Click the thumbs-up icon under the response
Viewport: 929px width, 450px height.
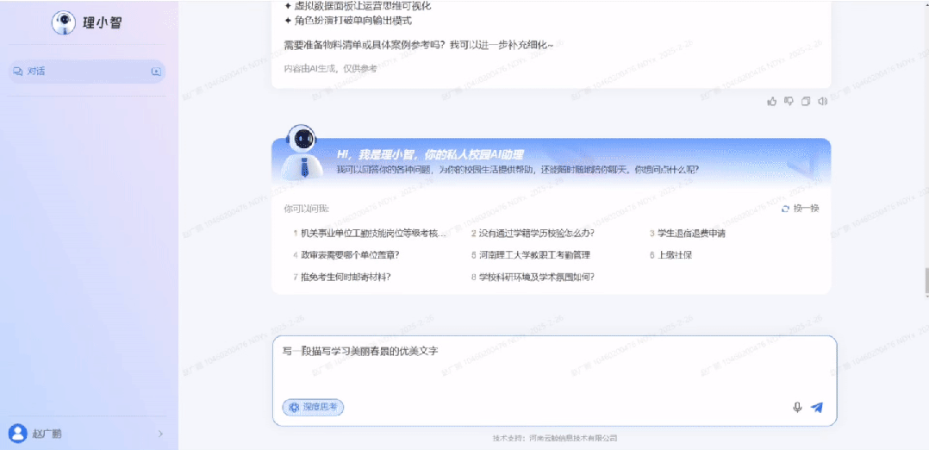click(772, 102)
